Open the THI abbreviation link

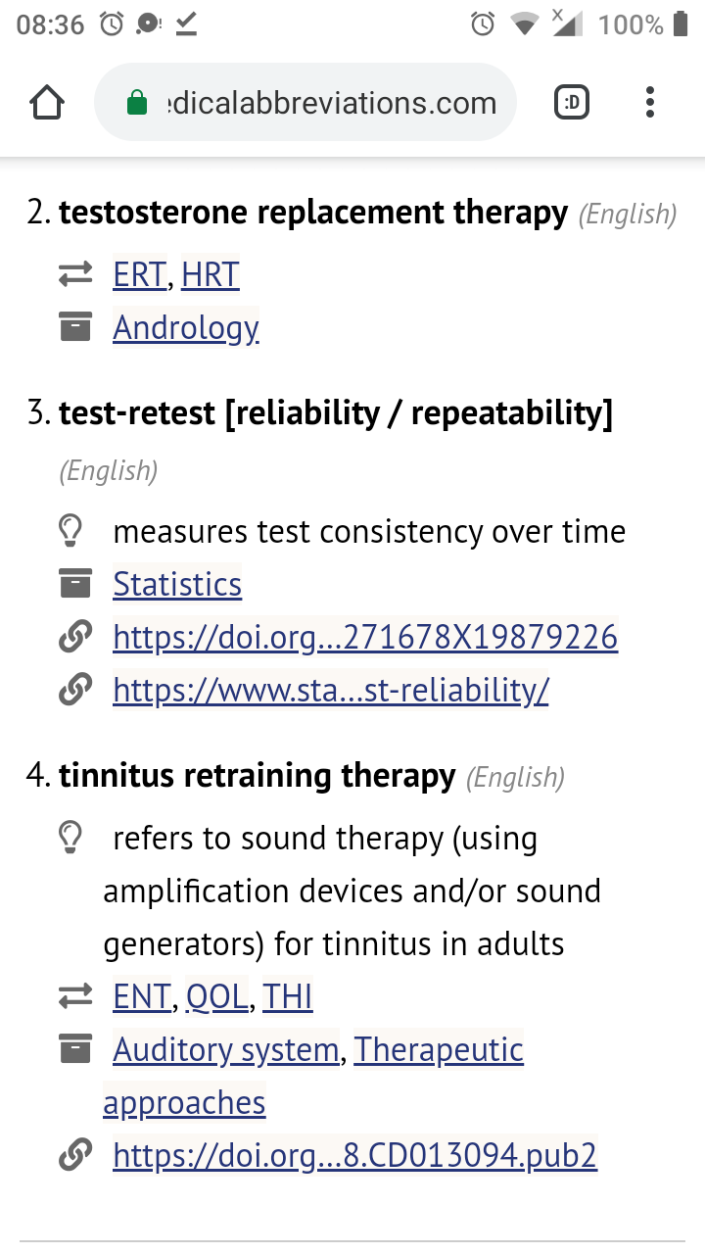click(x=288, y=997)
